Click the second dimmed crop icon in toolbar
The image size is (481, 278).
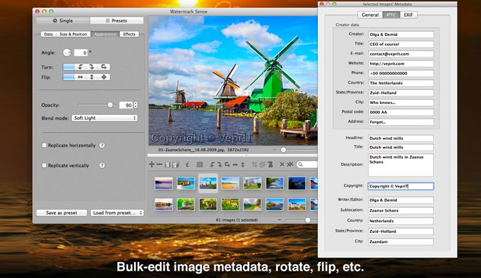262,164
